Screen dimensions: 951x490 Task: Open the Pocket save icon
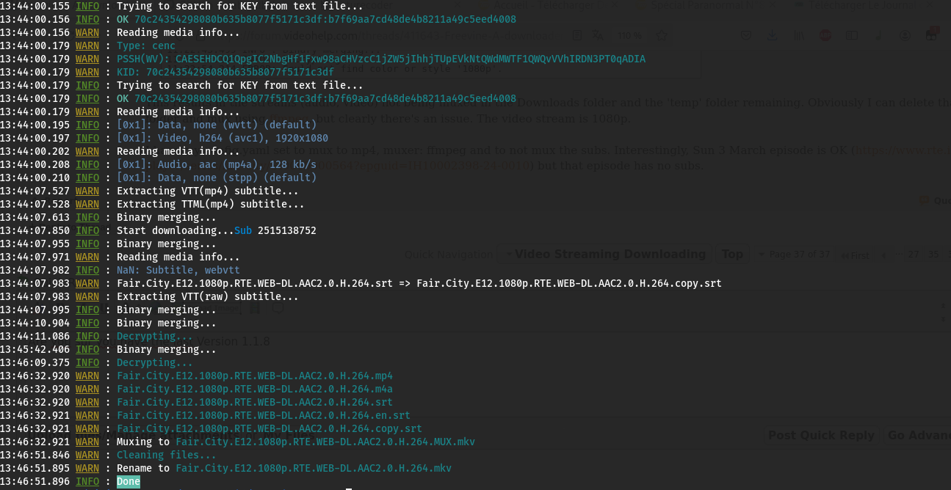click(x=746, y=35)
